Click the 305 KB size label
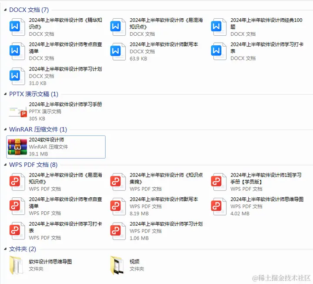This screenshot has width=313, height=284. [x=37, y=118]
